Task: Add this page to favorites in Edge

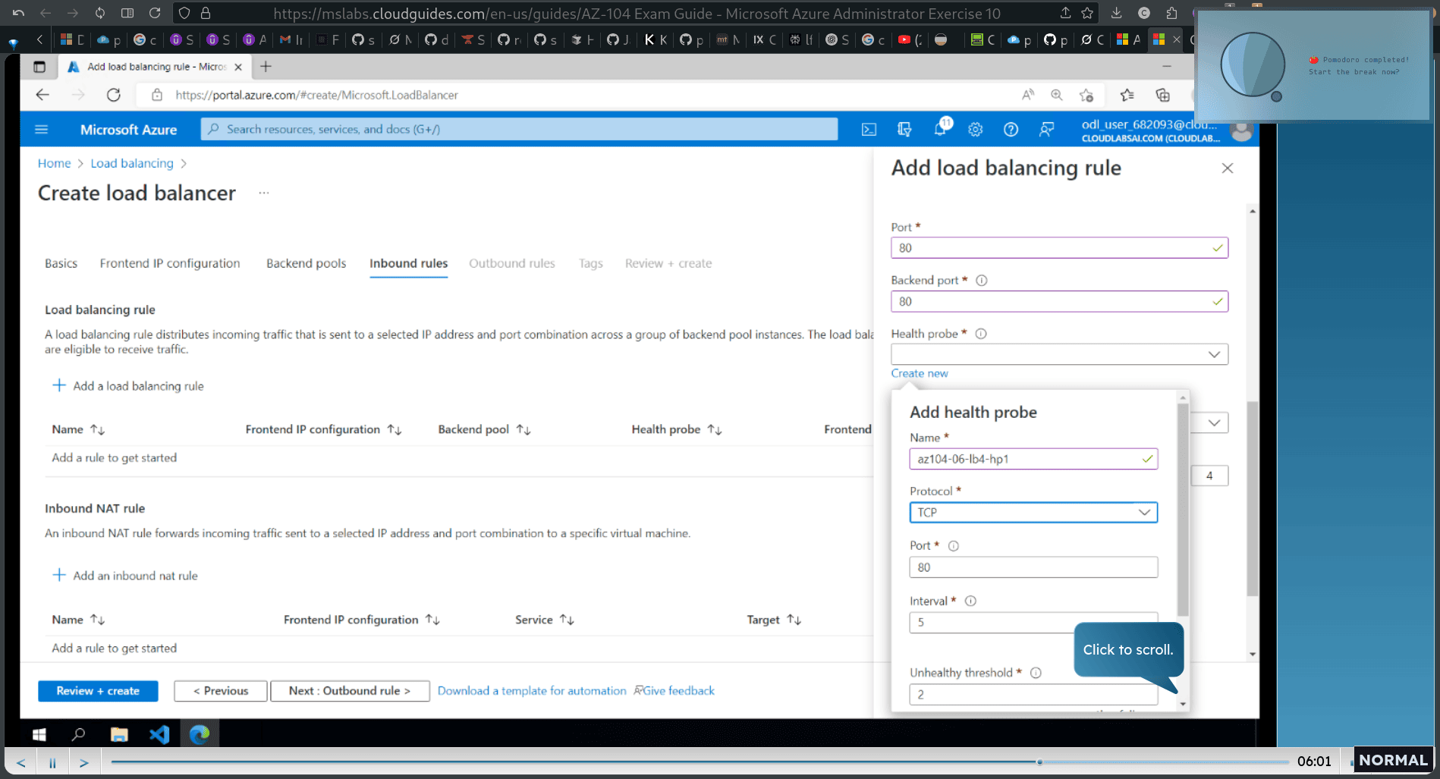Action: (x=1086, y=95)
